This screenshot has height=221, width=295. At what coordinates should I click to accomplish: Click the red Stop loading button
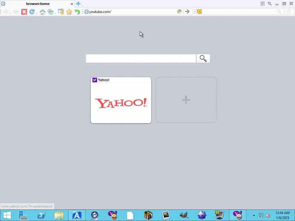coord(24,12)
